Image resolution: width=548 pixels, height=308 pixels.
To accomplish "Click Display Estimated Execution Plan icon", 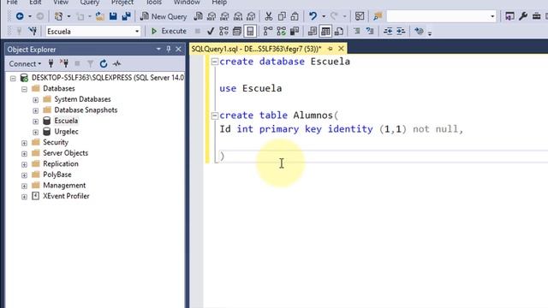I will tap(223, 32).
